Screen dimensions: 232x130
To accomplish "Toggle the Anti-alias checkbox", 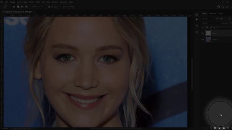I will click(49, 7).
